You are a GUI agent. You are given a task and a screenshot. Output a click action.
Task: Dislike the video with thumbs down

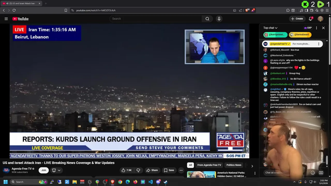138,170
